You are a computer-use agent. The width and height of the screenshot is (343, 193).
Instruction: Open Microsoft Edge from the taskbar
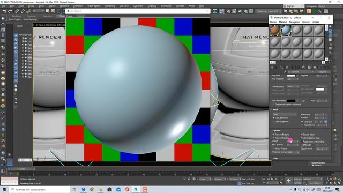click(84, 189)
